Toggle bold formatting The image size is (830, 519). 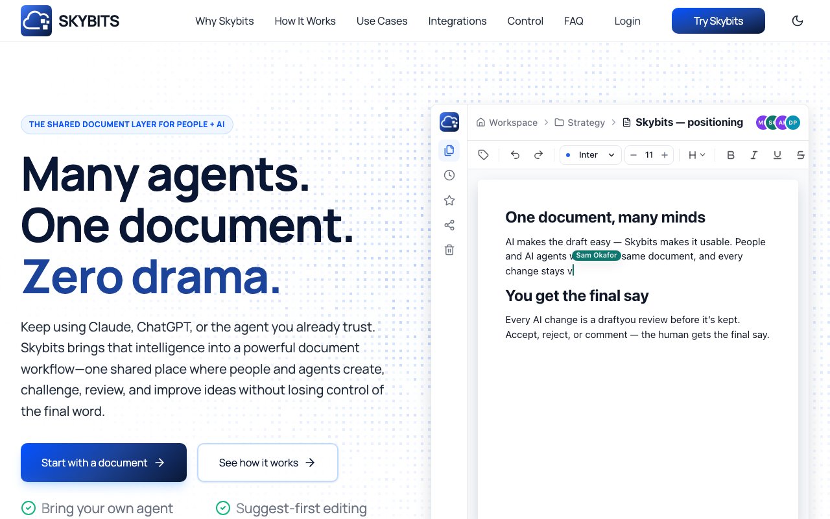[731, 155]
